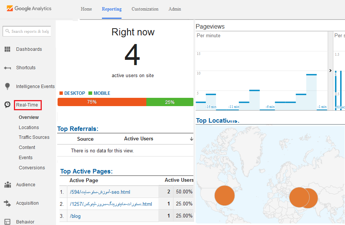345x225 pixels.
Task: Click the green 25% mobile bar
Action: [x=170, y=102]
